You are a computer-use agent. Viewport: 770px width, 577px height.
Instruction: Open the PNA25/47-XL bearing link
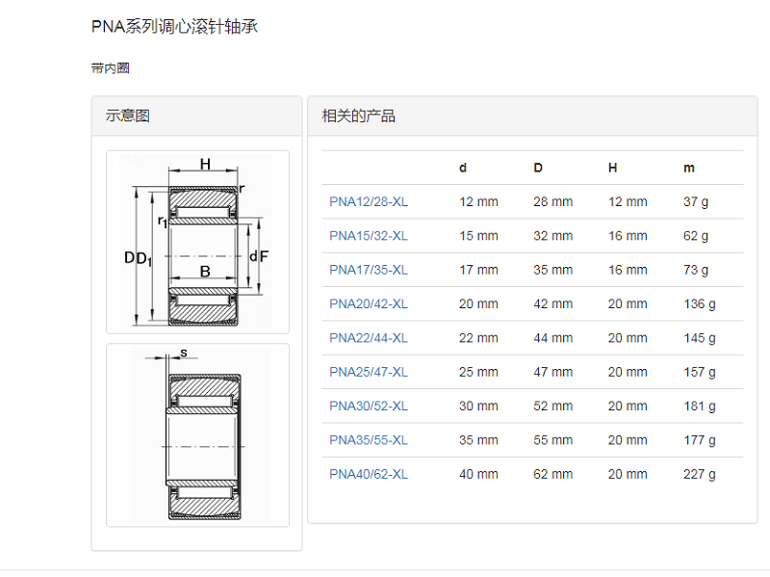(x=368, y=372)
